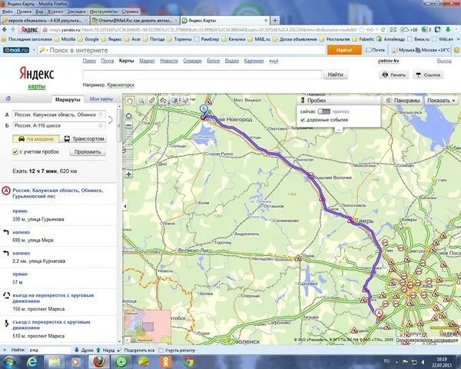Toggle 'с учетом пробок' checkbox
461x369 pixels.
(15, 152)
